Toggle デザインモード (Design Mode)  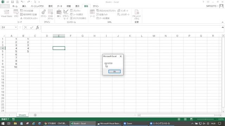[66, 15]
